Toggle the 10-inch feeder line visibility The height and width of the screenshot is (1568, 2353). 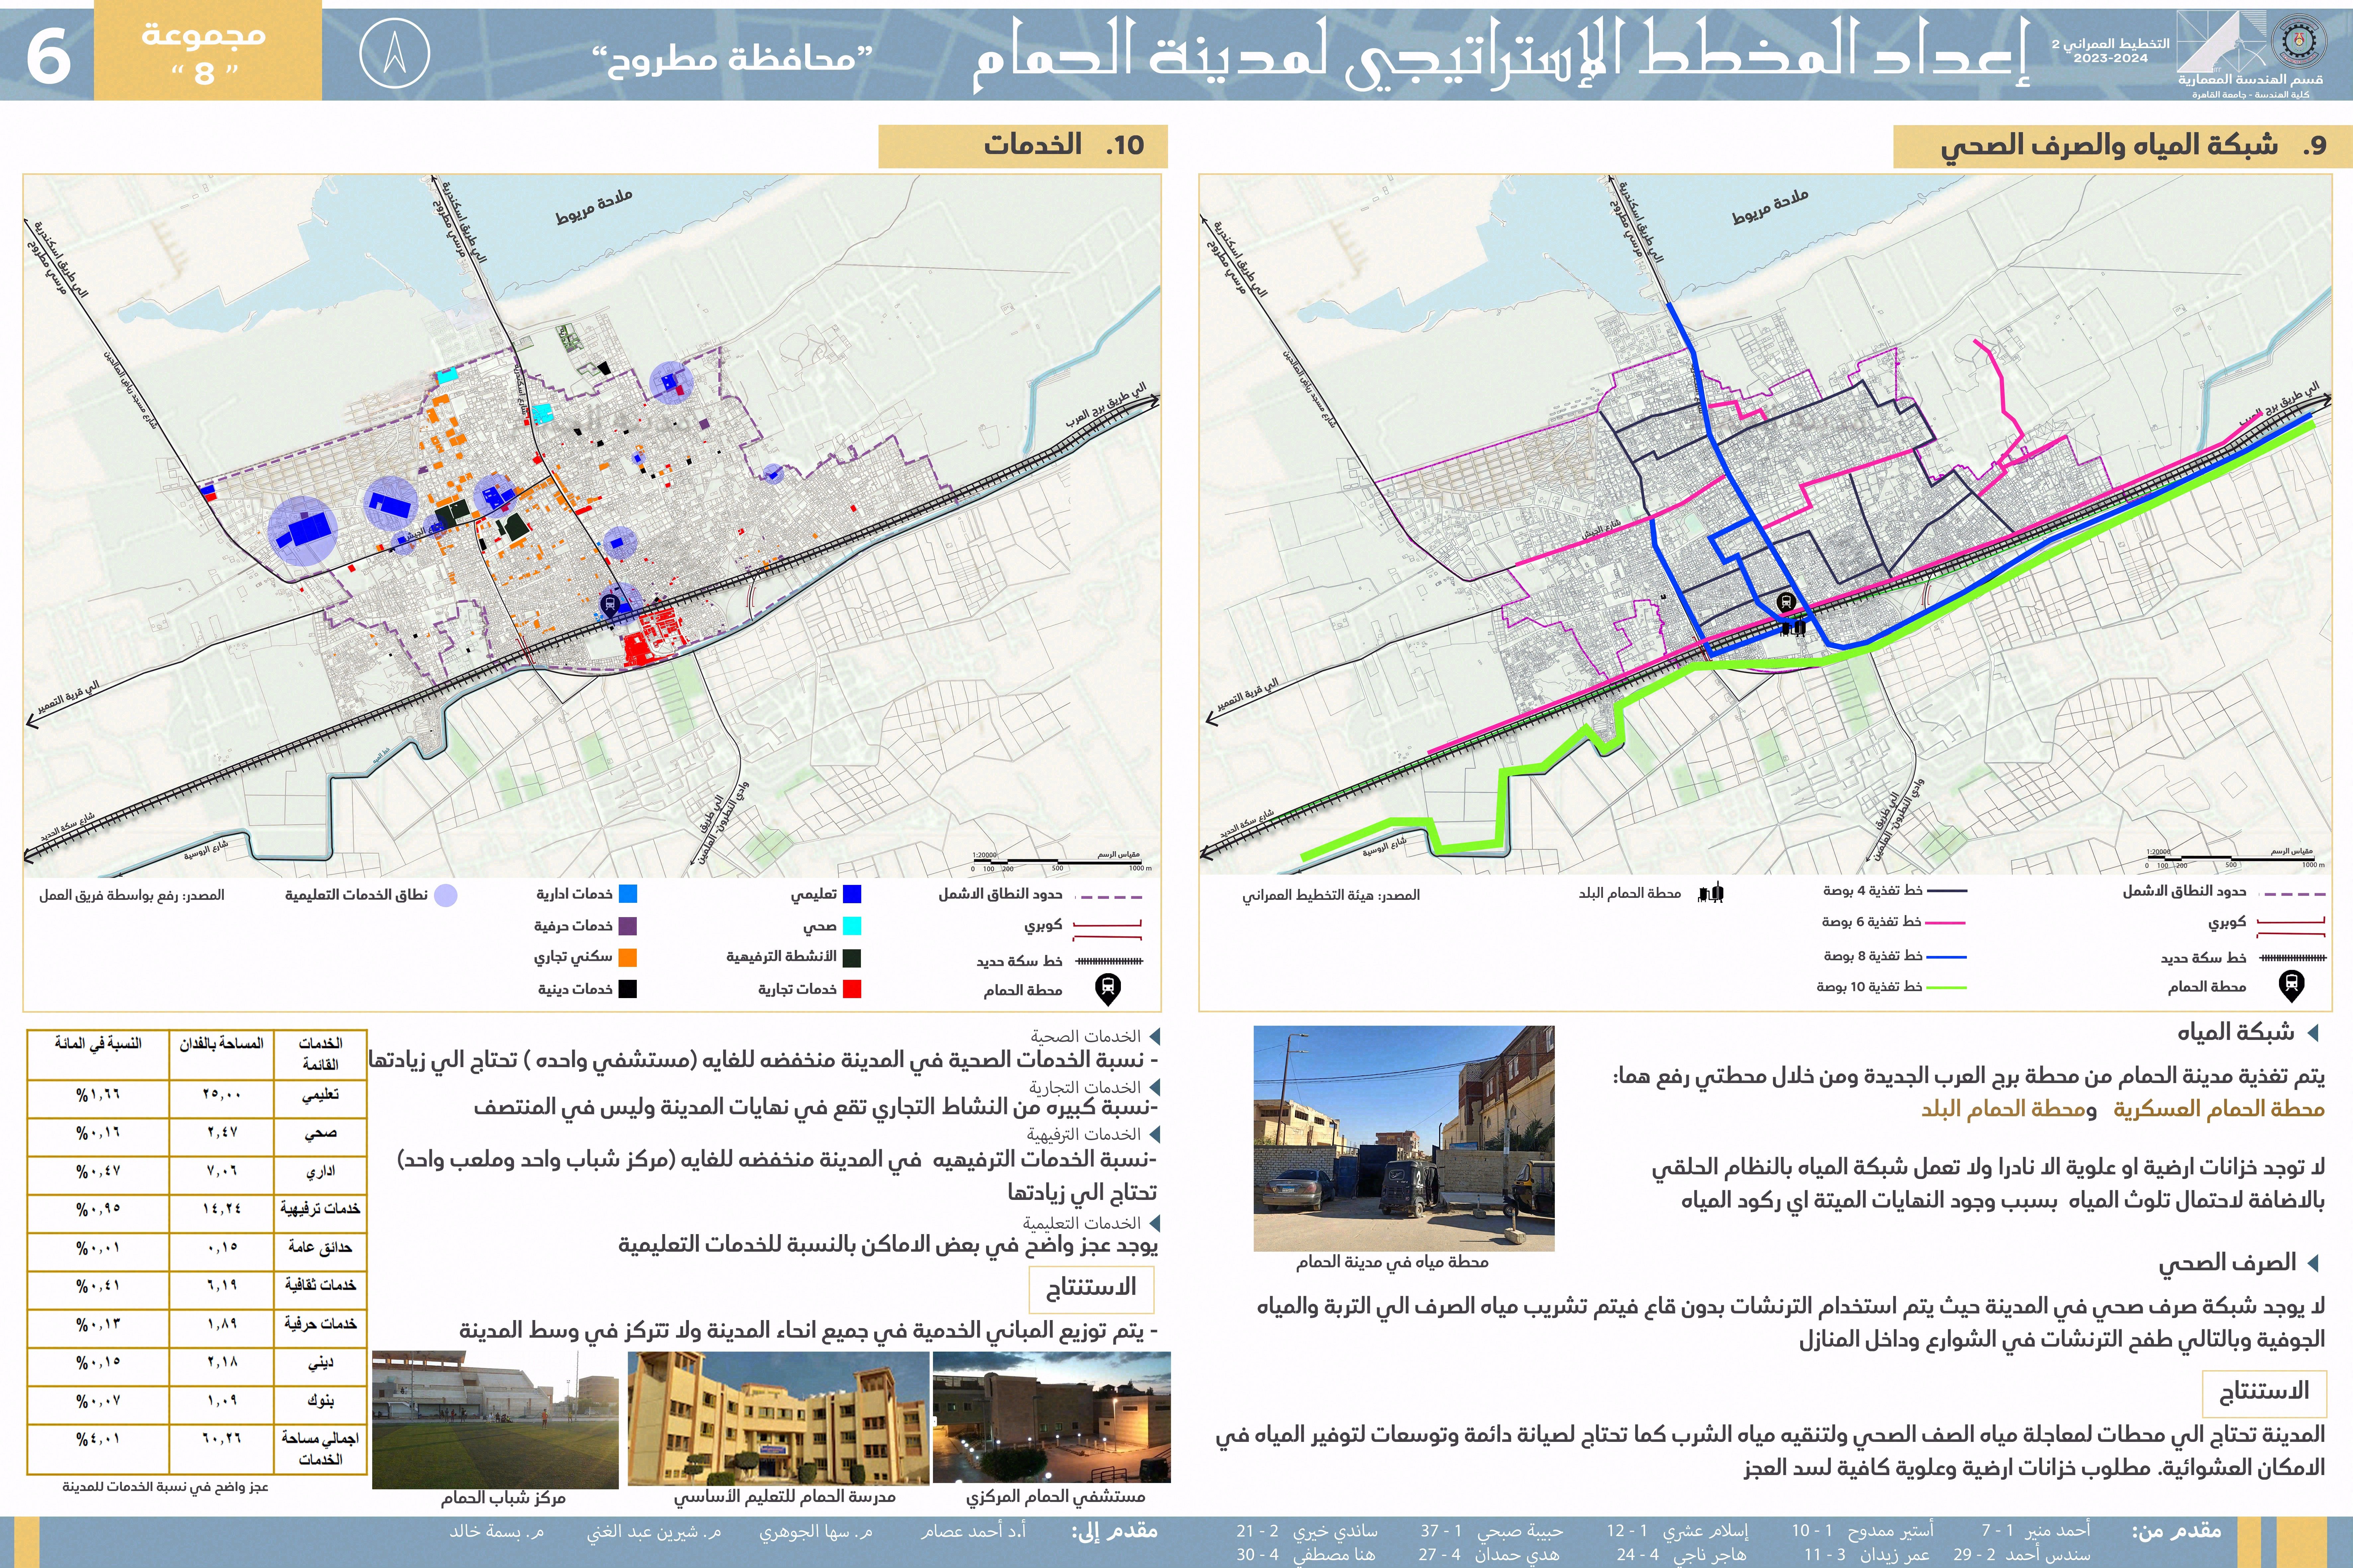[1947, 987]
